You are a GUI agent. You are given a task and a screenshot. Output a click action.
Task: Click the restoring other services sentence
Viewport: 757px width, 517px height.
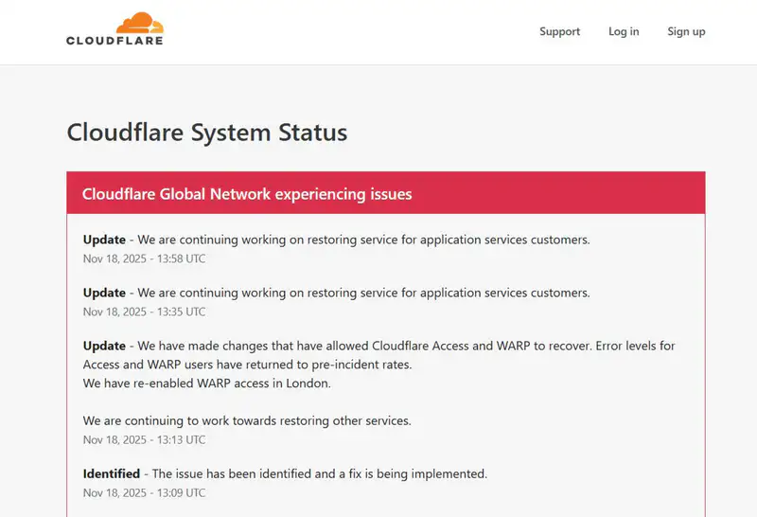tap(246, 420)
